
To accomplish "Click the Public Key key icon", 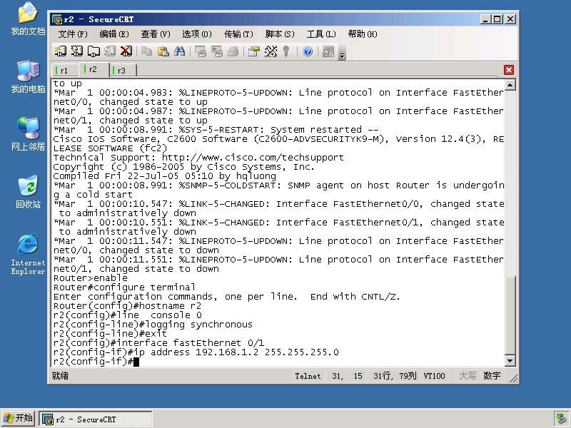I will pos(287,51).
